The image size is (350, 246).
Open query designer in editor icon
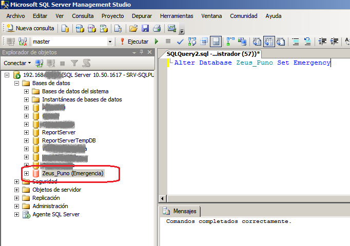[204, 42]
